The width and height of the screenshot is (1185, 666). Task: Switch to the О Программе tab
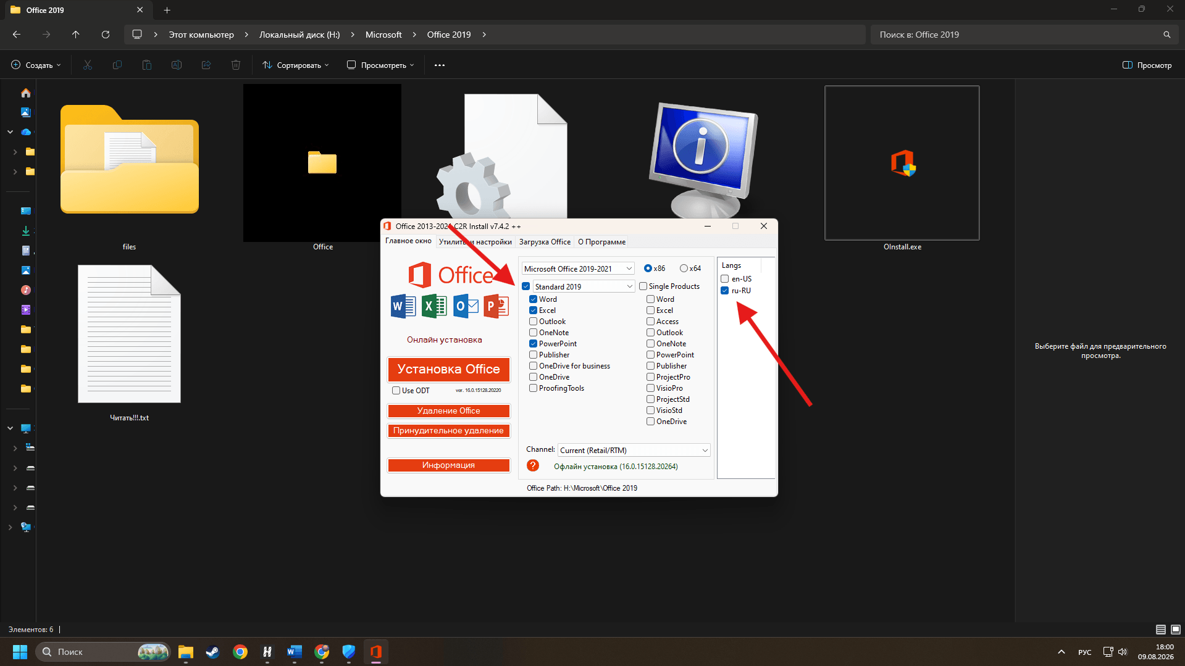point(602,242)
